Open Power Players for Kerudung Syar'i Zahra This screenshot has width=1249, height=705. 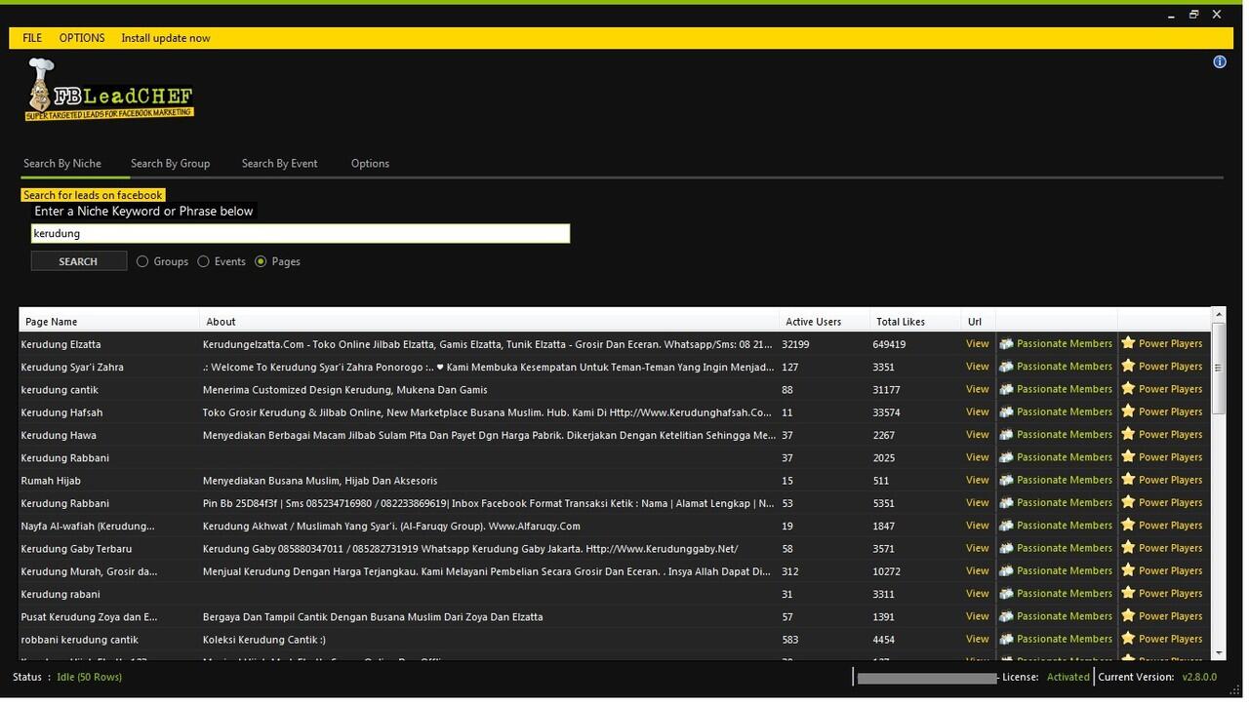point(1161,367)
